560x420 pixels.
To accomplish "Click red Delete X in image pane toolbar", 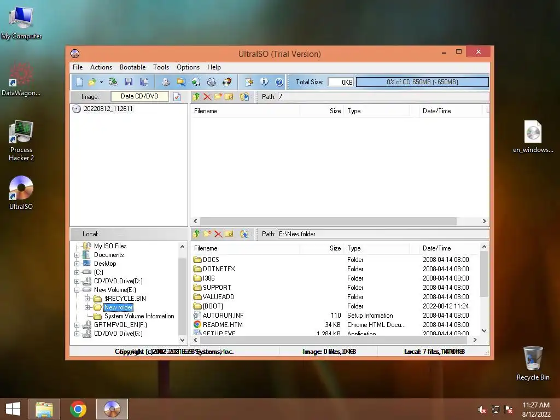I will click(207, 96).
